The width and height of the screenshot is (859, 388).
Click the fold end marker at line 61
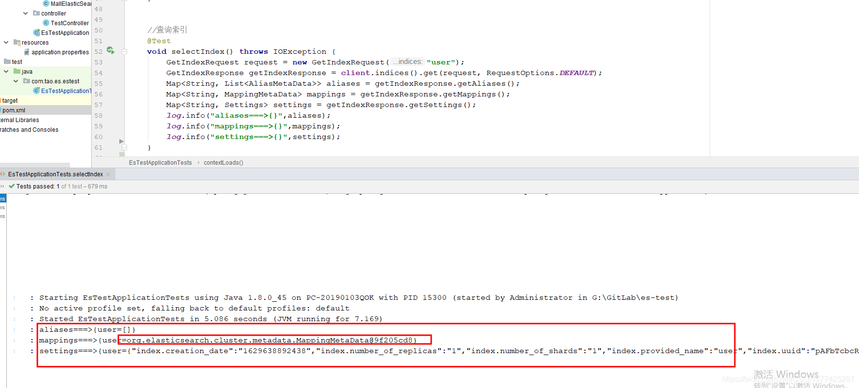(x=124, y=147)
